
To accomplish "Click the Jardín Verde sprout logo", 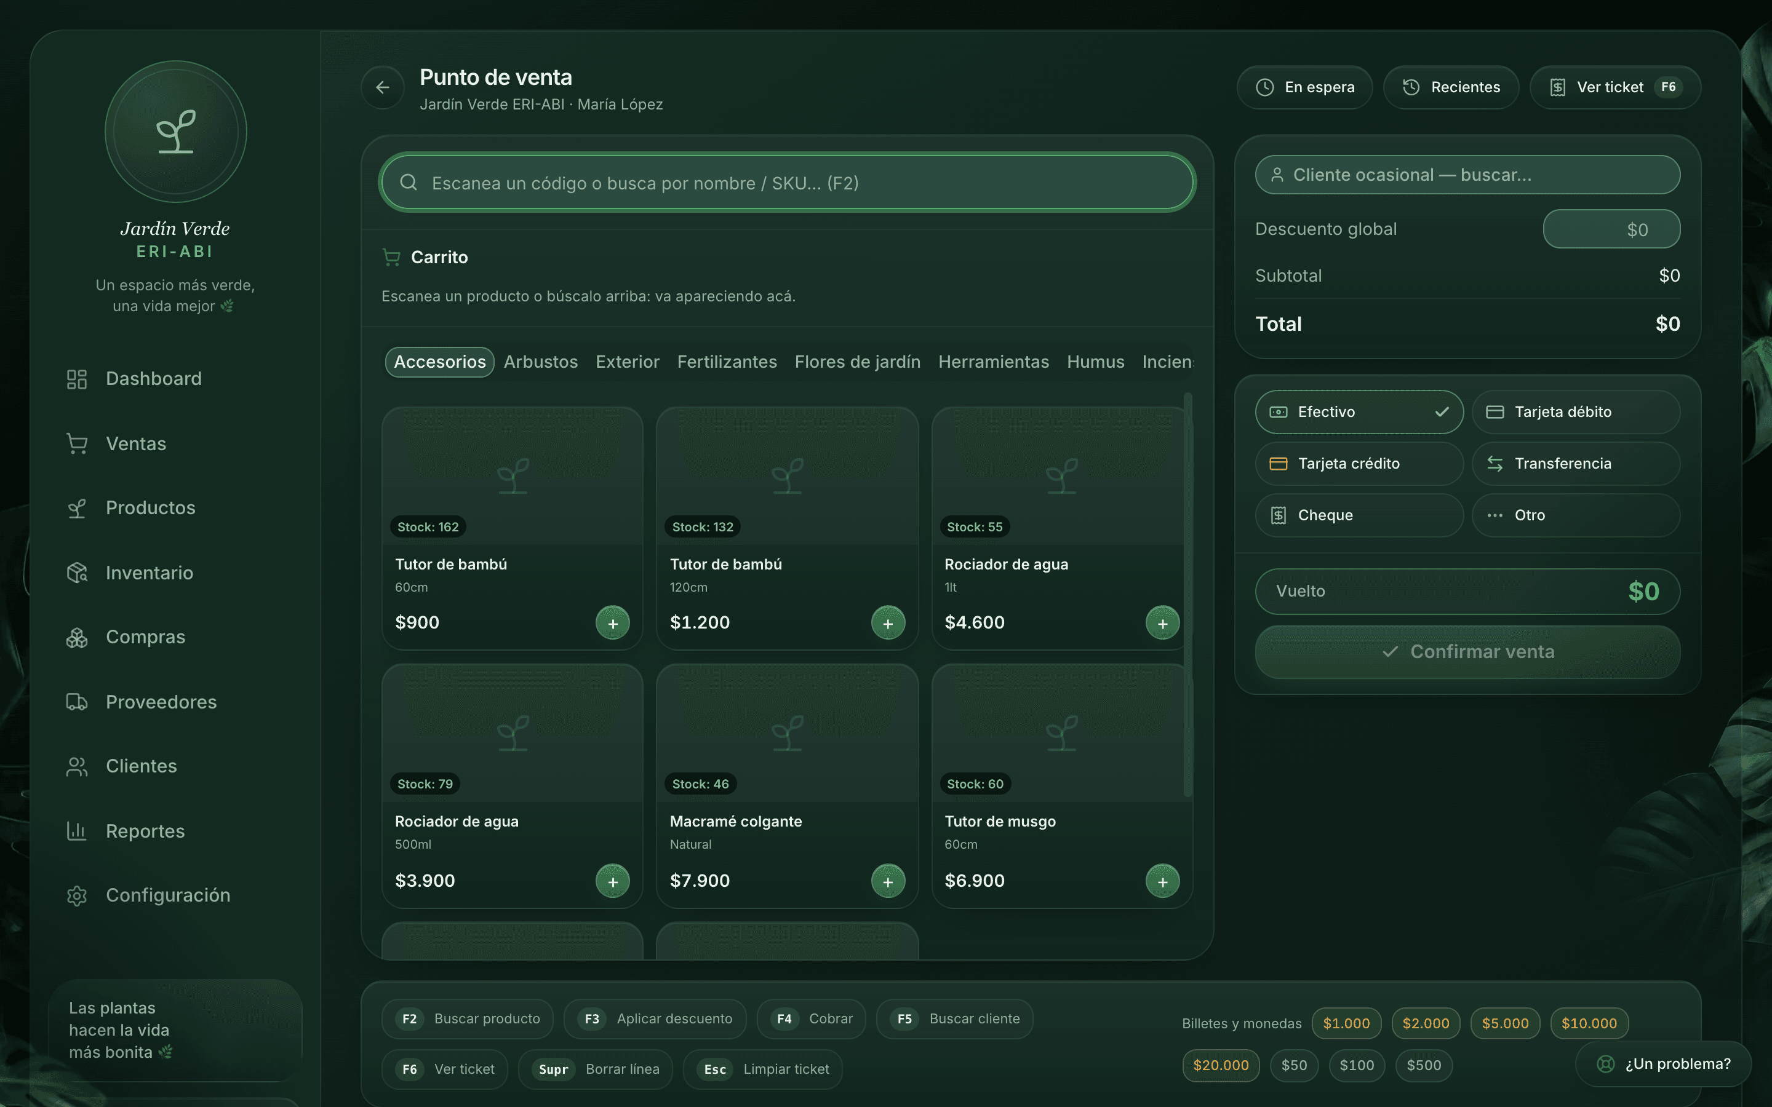I will tap(176, 132).
